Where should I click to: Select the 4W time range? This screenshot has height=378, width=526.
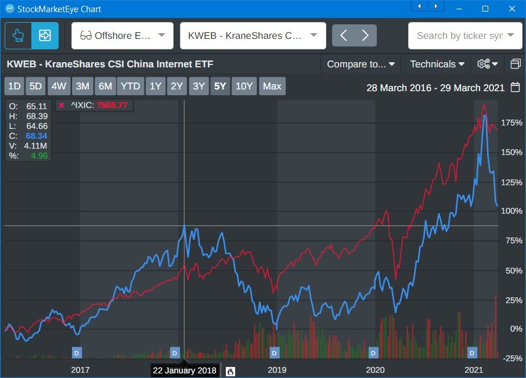pos(59,86)
